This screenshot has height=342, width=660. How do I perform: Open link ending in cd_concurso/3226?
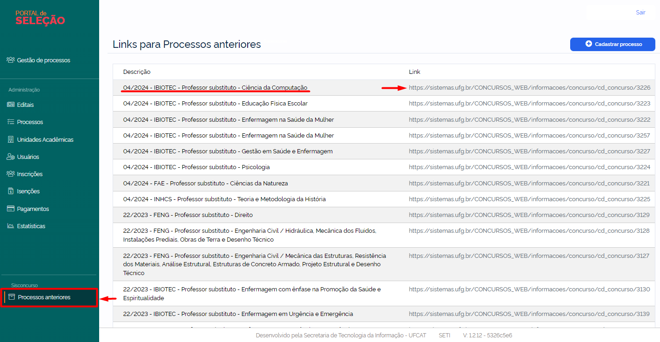click(530, 88)
